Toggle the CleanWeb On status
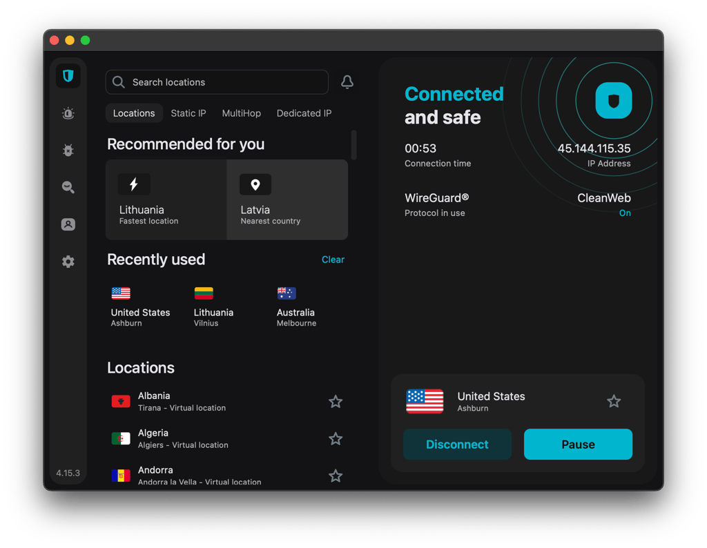Viewport: 707px width, 548px height. point(624,213)
